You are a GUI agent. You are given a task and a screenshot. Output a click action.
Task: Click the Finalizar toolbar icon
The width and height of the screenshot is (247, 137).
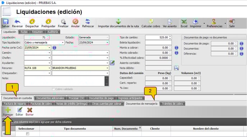pos(63,22)
